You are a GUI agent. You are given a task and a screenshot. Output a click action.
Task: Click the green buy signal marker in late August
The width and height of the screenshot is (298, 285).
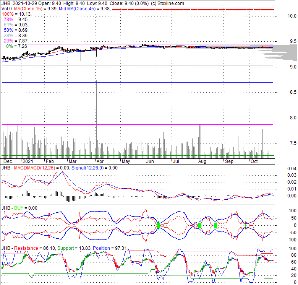pyautogui.click(x=215, y=225)
